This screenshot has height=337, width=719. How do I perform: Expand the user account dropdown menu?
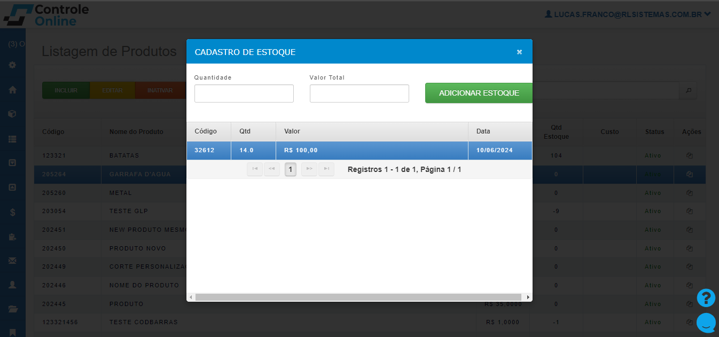628,14
